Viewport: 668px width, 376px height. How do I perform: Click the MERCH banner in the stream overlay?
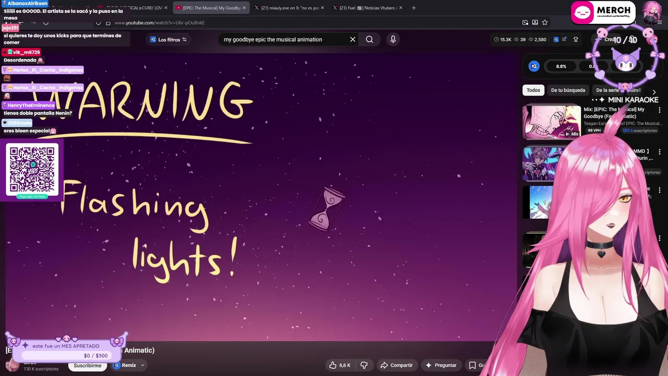pyautogui.click(x=603, y=13)
